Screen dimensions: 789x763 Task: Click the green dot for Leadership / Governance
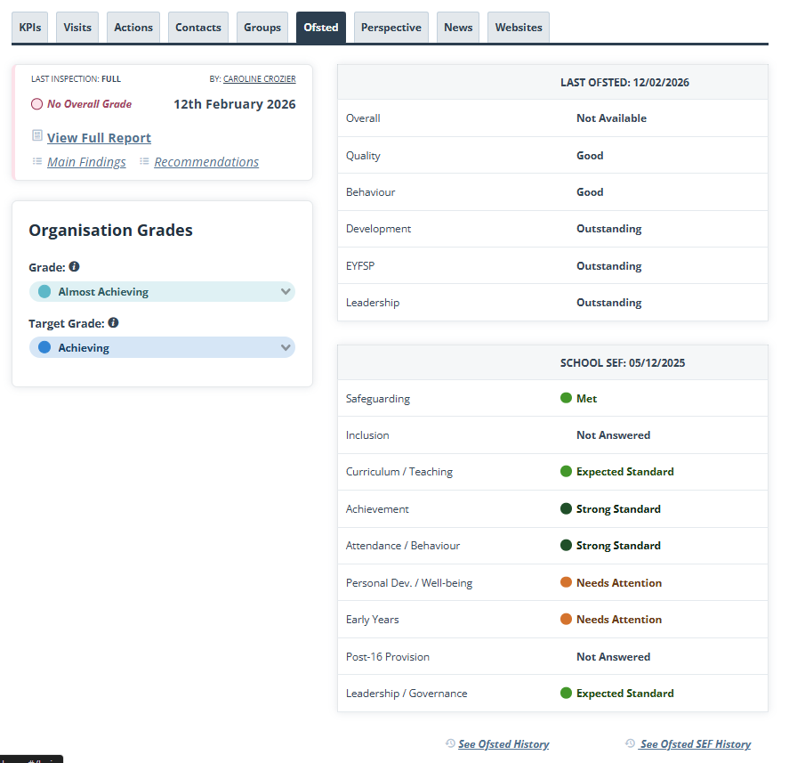pyautogui.click(x=566, y=694)
